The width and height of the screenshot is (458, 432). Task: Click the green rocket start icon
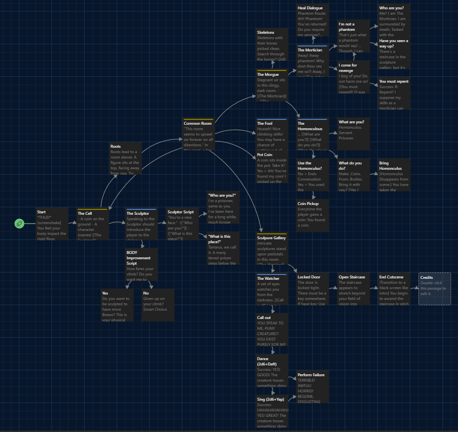coord(19,224)
